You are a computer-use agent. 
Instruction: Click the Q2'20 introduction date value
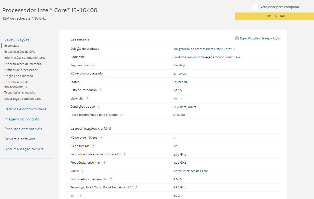click(x=177, y=90)
